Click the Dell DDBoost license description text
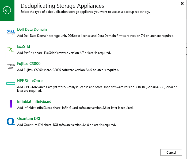187x159 pixels. [96, 36]
